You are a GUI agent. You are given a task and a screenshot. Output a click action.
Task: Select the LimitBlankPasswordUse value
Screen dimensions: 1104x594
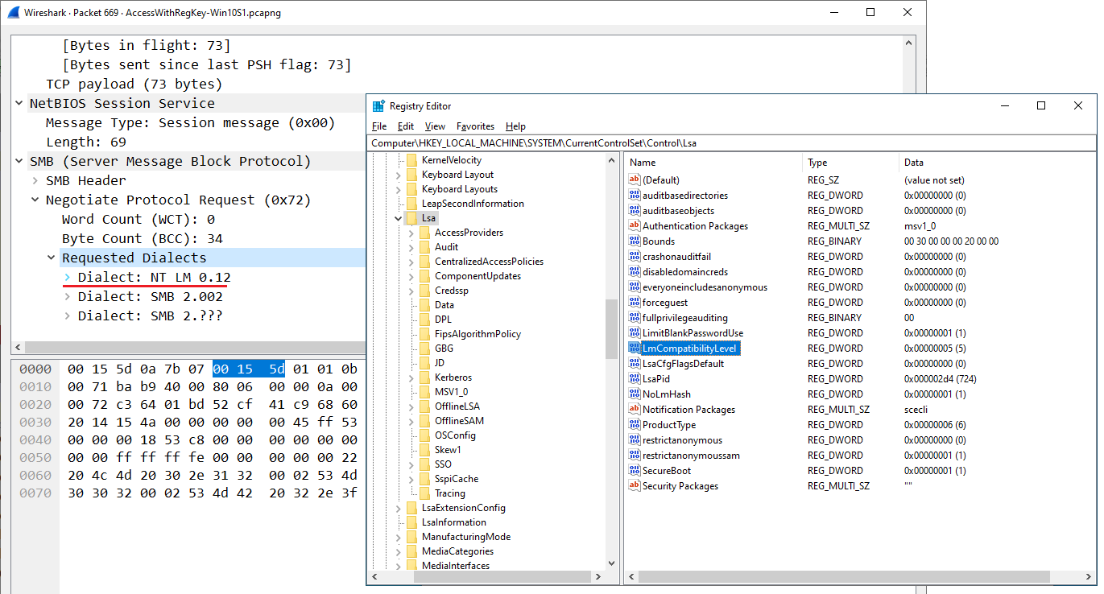(693, 333)
